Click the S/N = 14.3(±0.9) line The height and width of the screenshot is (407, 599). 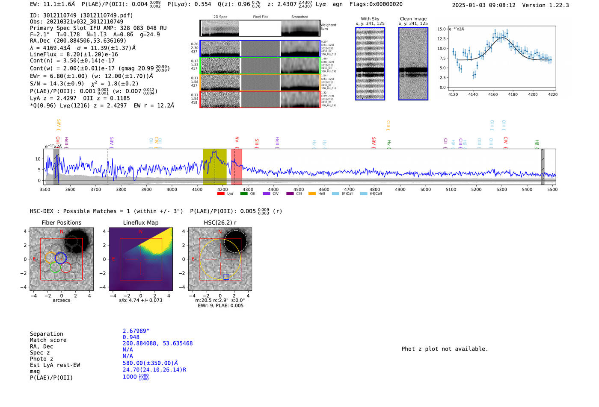click(84, 84)
